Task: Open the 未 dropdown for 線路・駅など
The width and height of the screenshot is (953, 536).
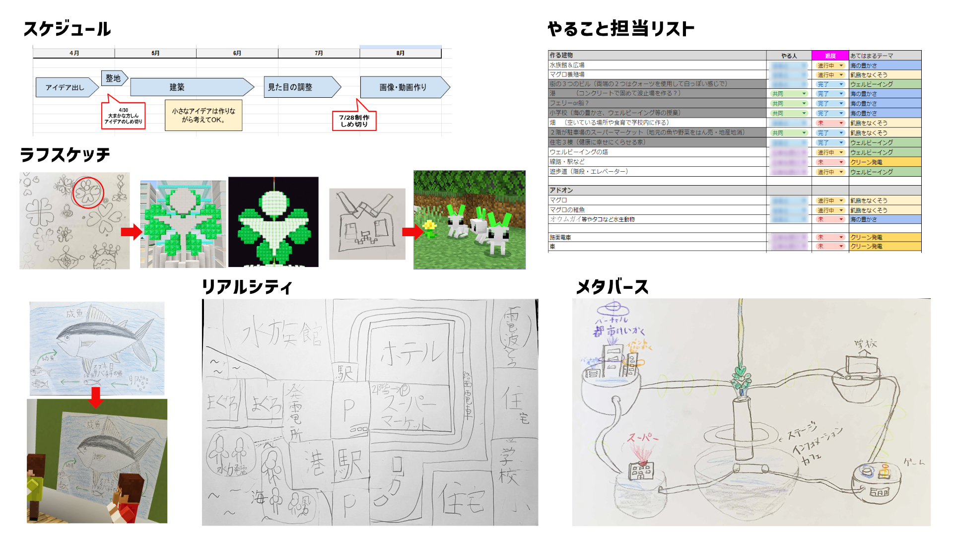Action: tap(830, 162)
